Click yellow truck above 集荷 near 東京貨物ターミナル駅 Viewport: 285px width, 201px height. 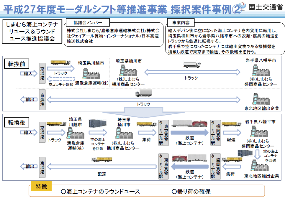click(147, 124)
